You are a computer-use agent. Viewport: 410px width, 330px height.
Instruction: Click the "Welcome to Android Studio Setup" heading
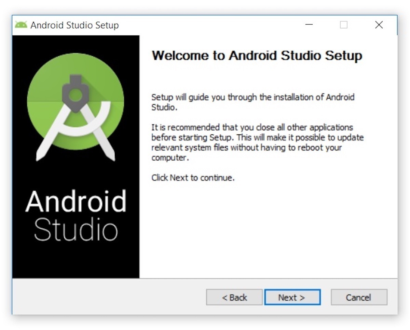(x=257, y=55)
